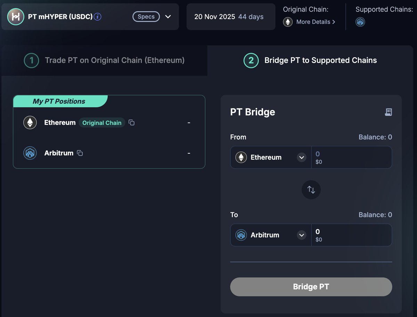Image resolution: width=417 pixels, height=317 pixels.
Task: Select Bridge PT to Supported Chains tab
Action: click(310, 60)
